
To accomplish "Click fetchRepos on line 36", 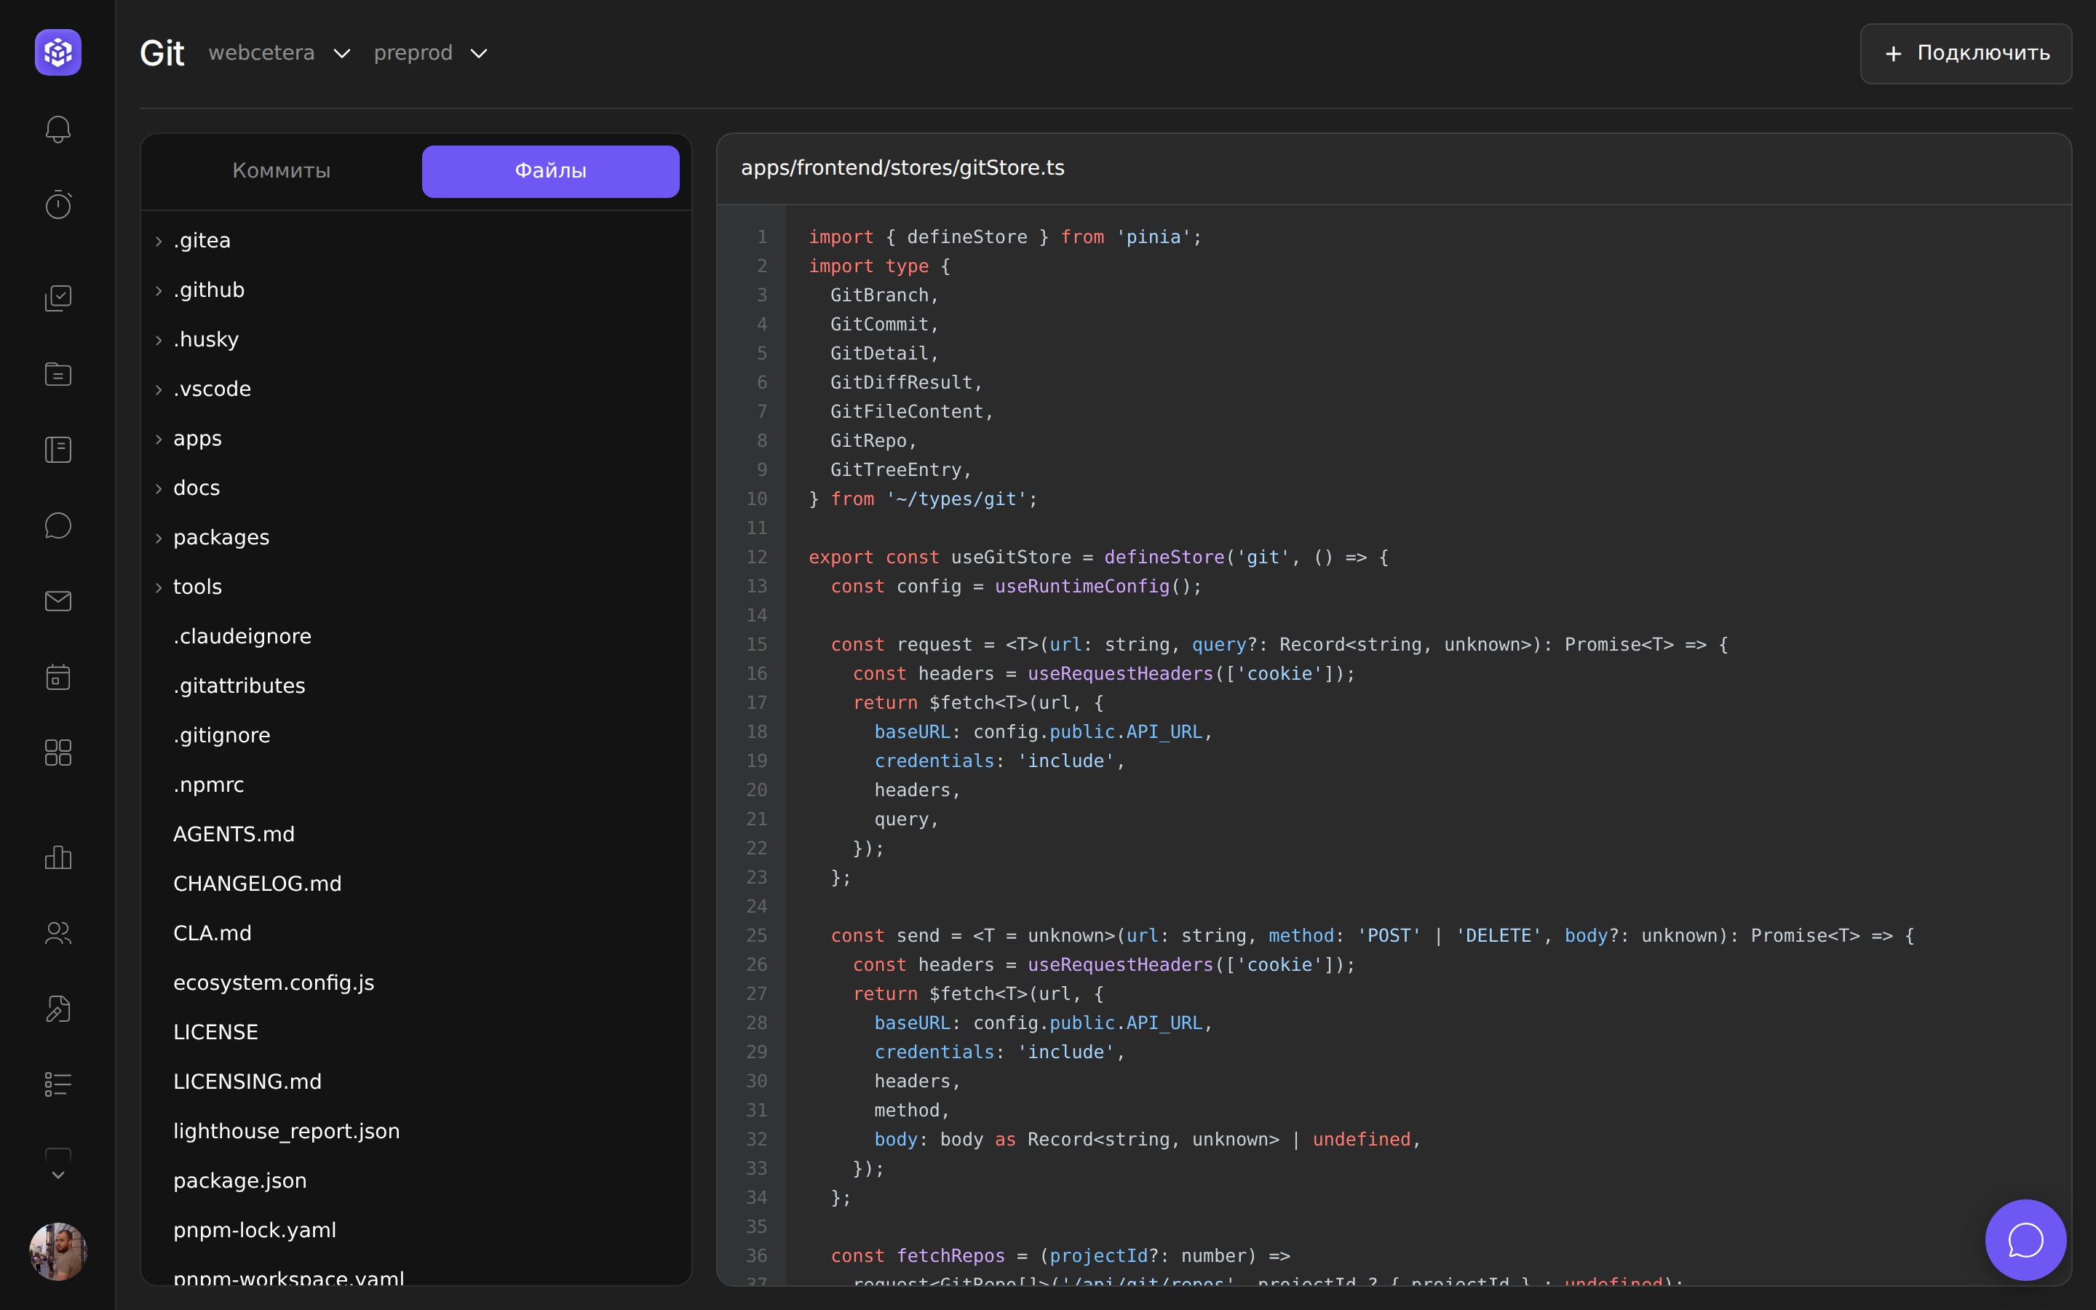I will click(x=951, y=1256).
